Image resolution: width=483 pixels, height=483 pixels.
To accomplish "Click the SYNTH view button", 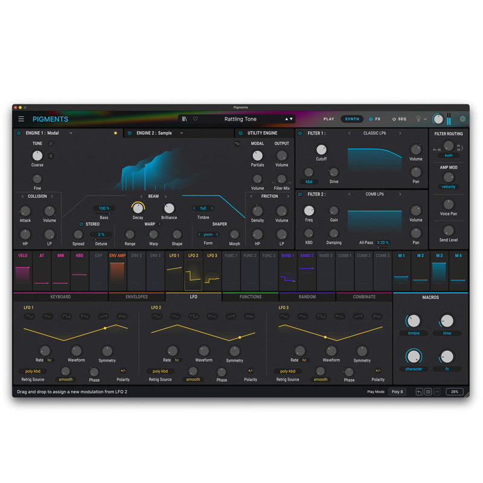I will pos(352,119).
